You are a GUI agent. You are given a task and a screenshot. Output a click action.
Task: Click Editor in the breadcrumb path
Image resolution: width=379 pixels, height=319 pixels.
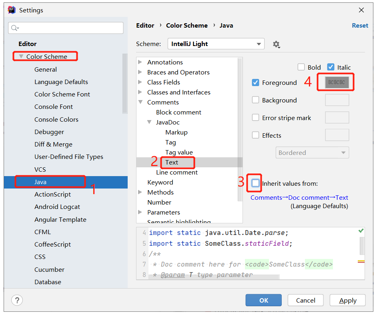point(145,25)
